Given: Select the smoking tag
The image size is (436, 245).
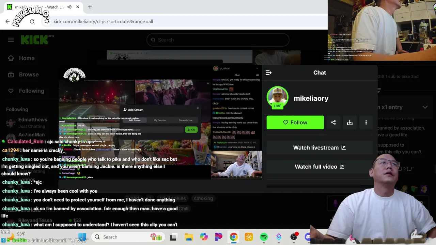Looking at the screenshot, I should [x=203, y=198].
